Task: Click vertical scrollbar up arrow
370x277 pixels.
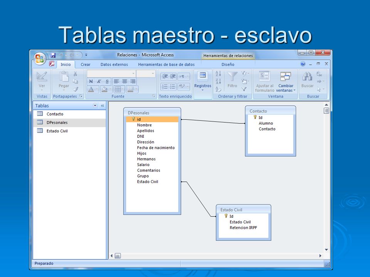Action: pos(326,105)
